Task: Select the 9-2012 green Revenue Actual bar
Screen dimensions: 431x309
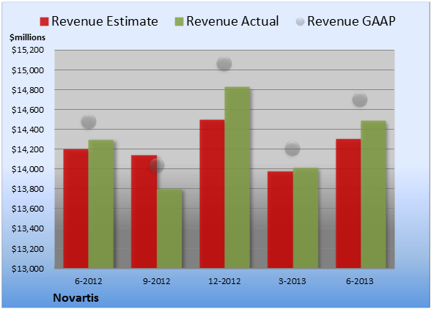Action: [x=169, y=228]
